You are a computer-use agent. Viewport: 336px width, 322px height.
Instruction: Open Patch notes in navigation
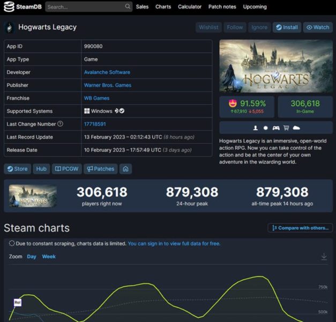[x=222, y=6]
